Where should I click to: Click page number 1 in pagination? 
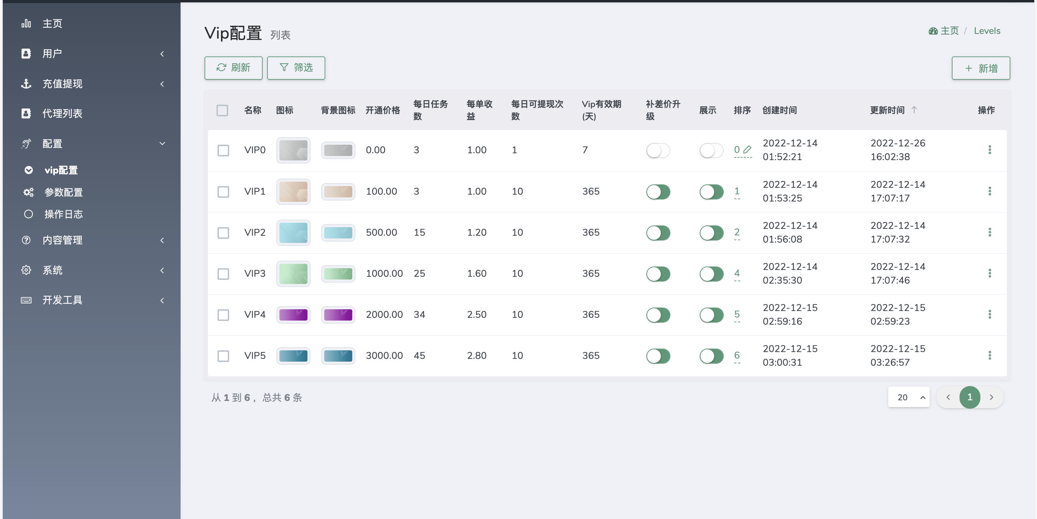pos(970,398)
